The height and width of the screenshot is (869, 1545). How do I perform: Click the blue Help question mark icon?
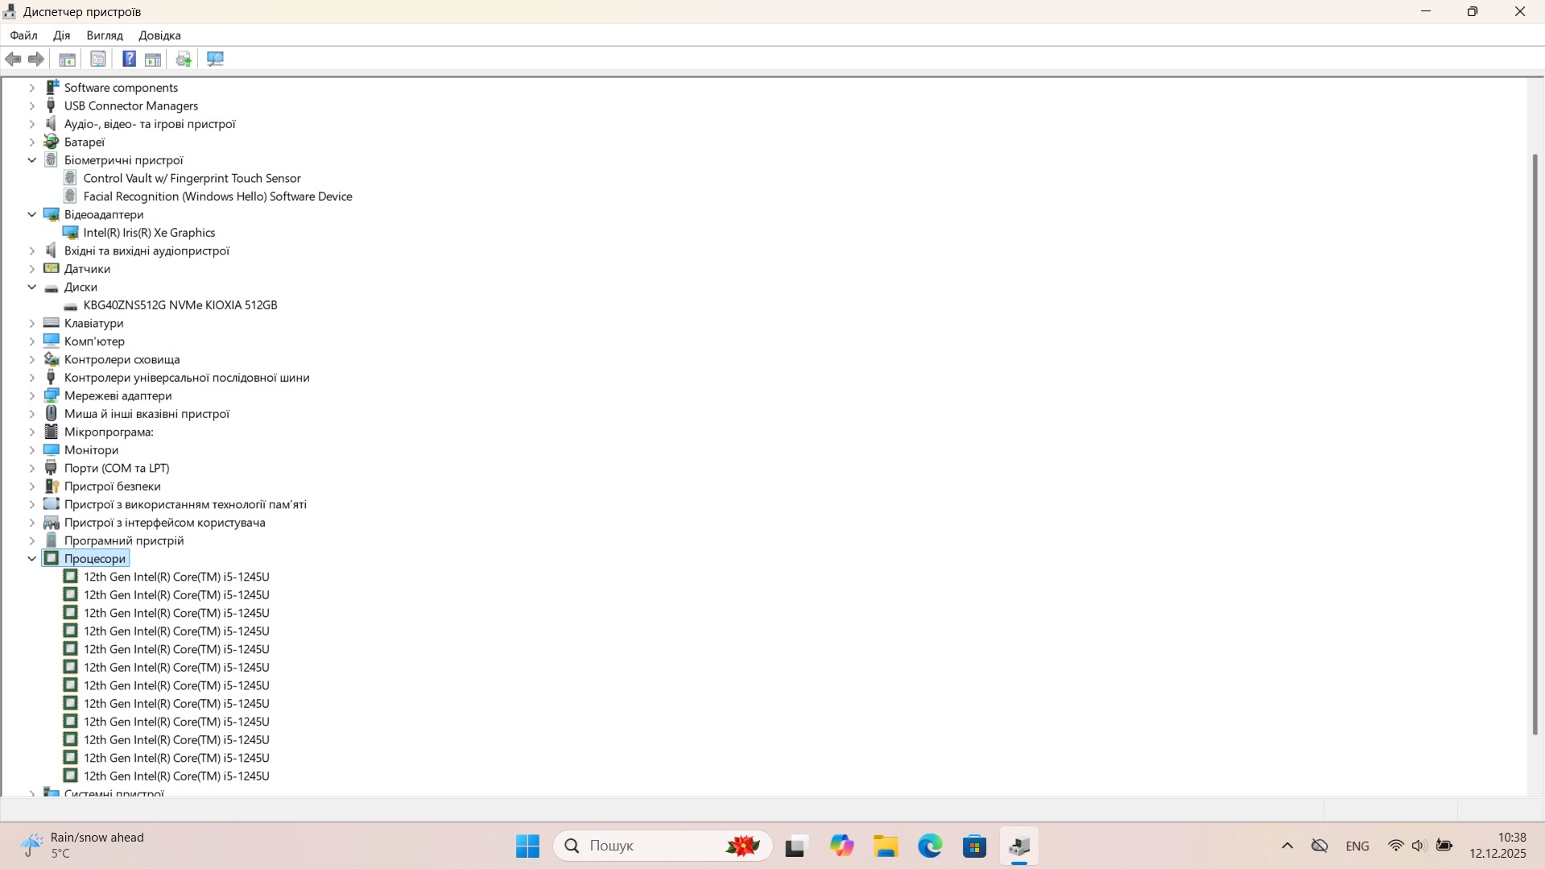129,59
